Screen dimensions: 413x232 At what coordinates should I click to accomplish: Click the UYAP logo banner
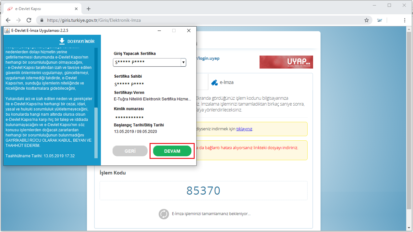(286, 62)
